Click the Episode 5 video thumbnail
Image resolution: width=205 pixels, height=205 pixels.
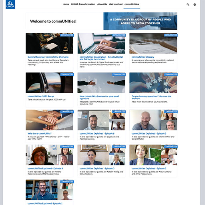click(x=153, y=120)
